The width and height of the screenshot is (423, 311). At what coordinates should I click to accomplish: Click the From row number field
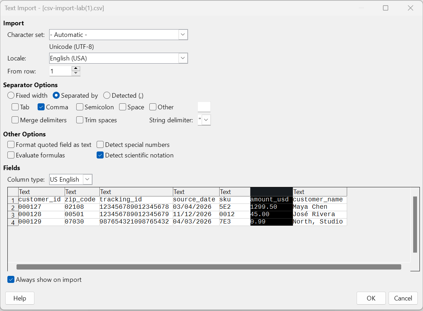click(60, 71)
